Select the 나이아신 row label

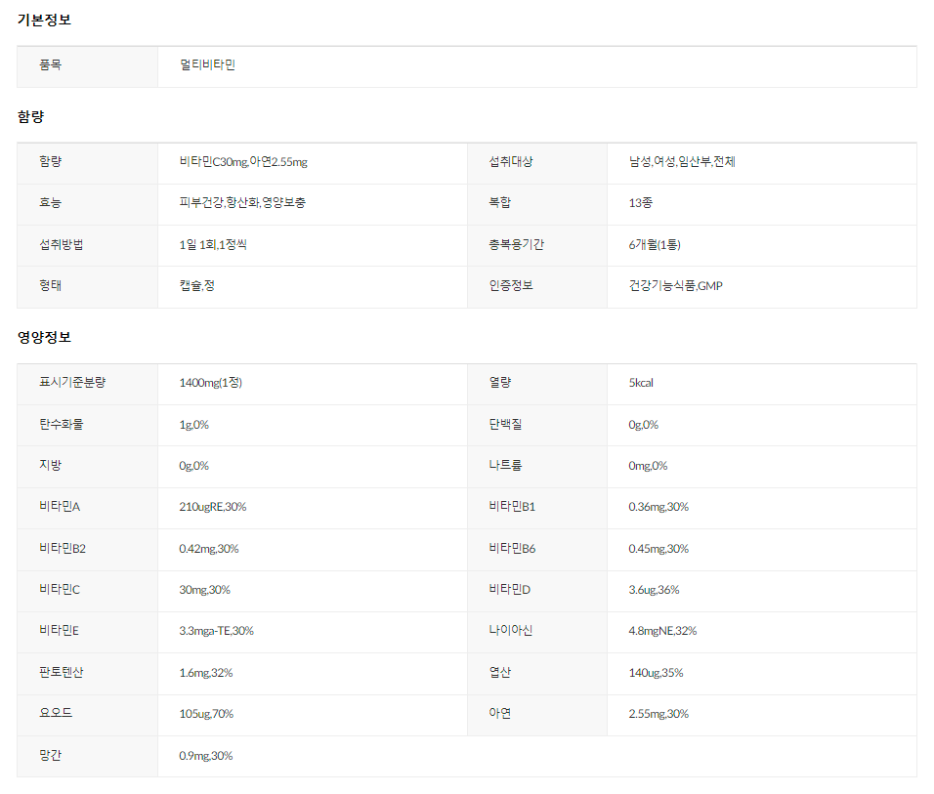[x=511, y=631]
